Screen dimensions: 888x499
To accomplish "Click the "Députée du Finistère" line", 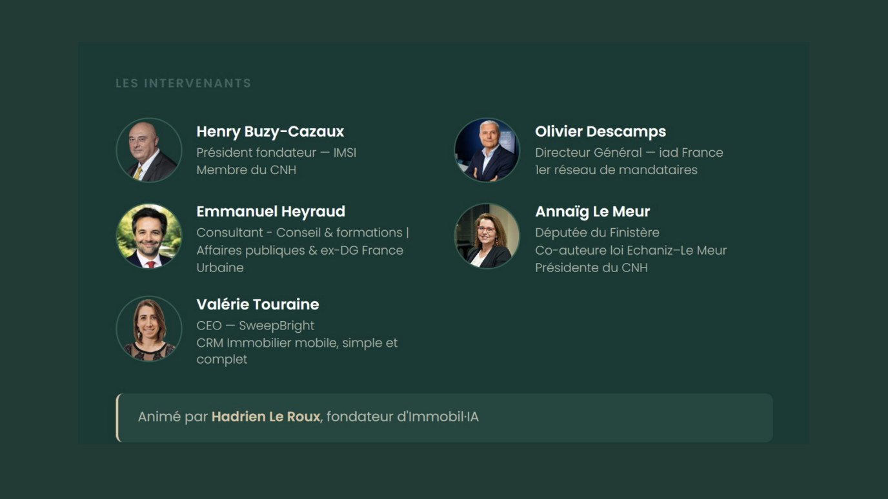I will (x=597, y=233).
